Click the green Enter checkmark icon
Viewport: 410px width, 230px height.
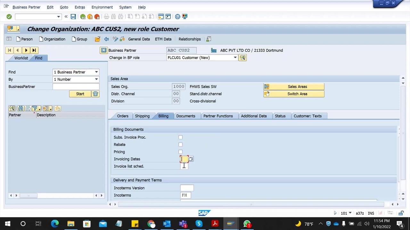click(x=9, y=17)
